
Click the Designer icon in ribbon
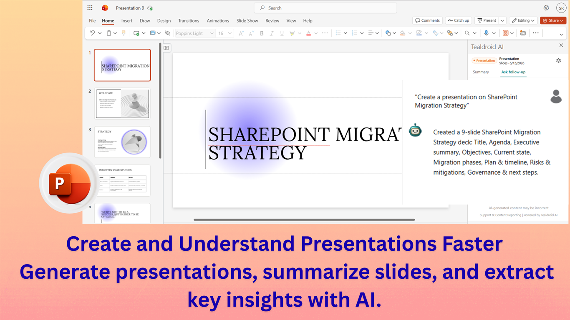(x=523, y=33)
